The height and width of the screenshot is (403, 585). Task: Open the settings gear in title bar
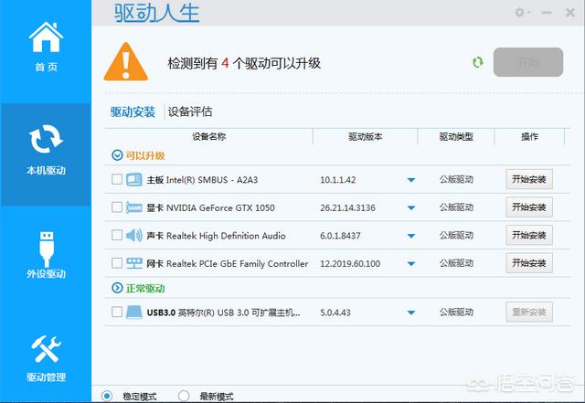tap(519, 12)
